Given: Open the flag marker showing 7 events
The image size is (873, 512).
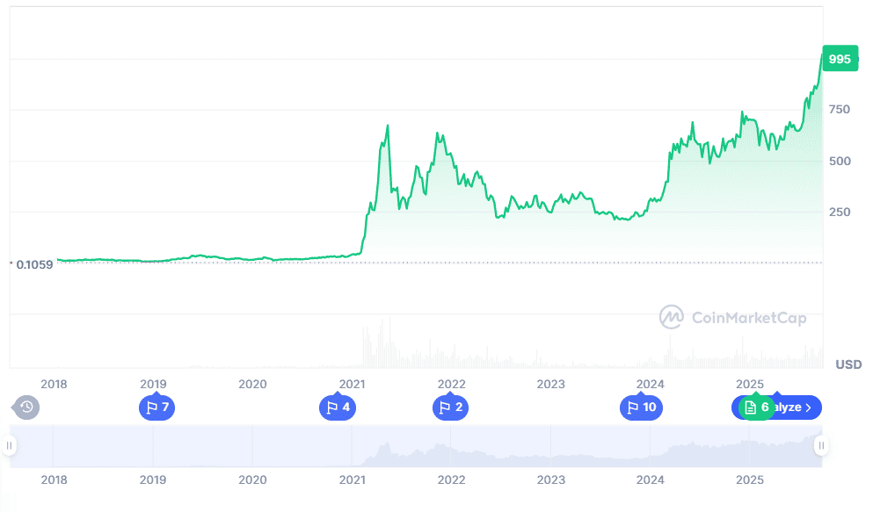Looking at the screenshot, I should point(156,407).
